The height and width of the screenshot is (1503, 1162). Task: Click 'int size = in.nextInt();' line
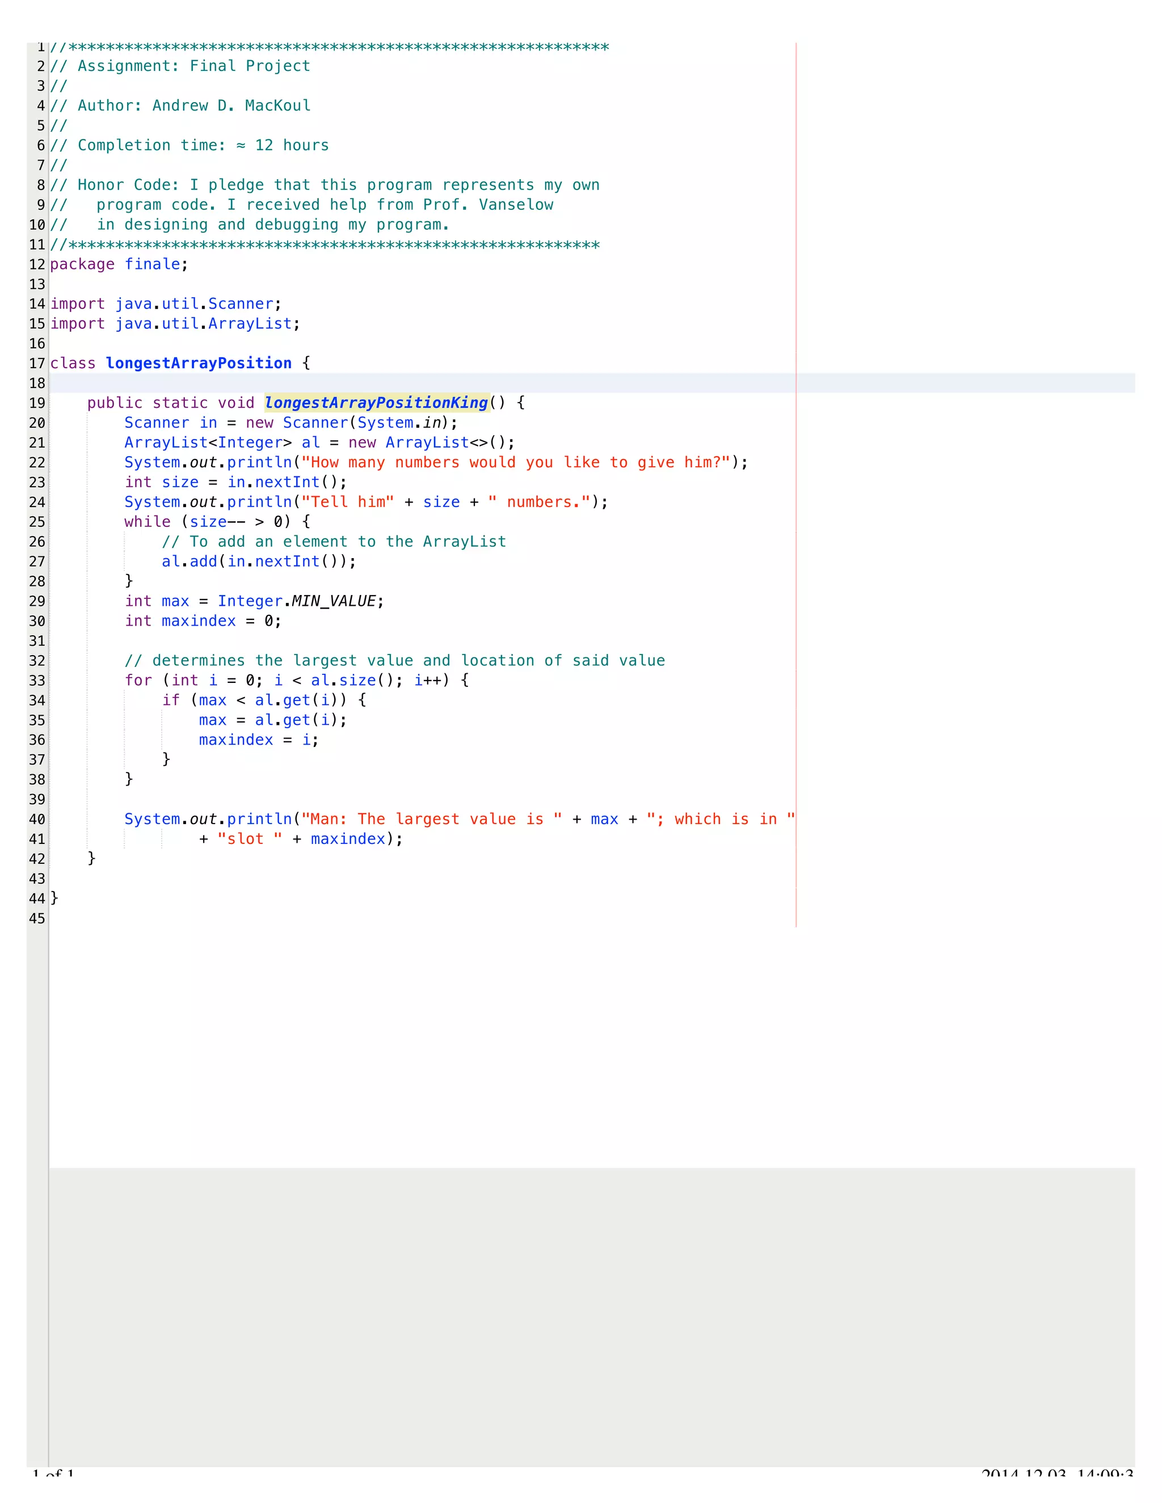(235, 483)
